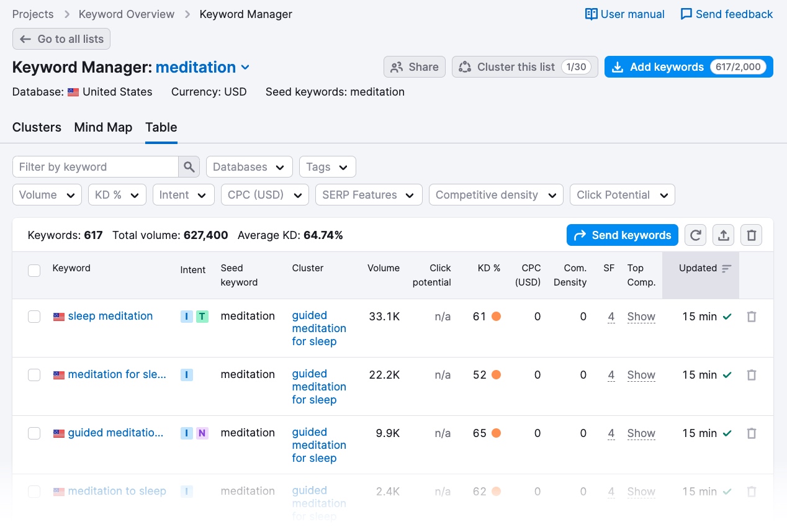Click the Add keywords button
The width and height of the screenshot is (787, 532).
(688, 67)
